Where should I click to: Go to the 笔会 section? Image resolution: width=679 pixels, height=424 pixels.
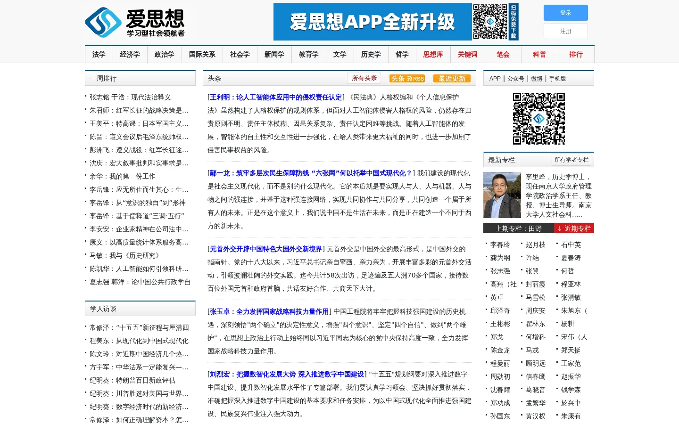503,55
